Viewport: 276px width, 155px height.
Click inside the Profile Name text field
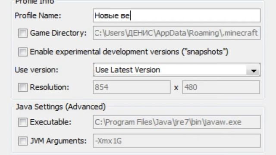point(177,15)
